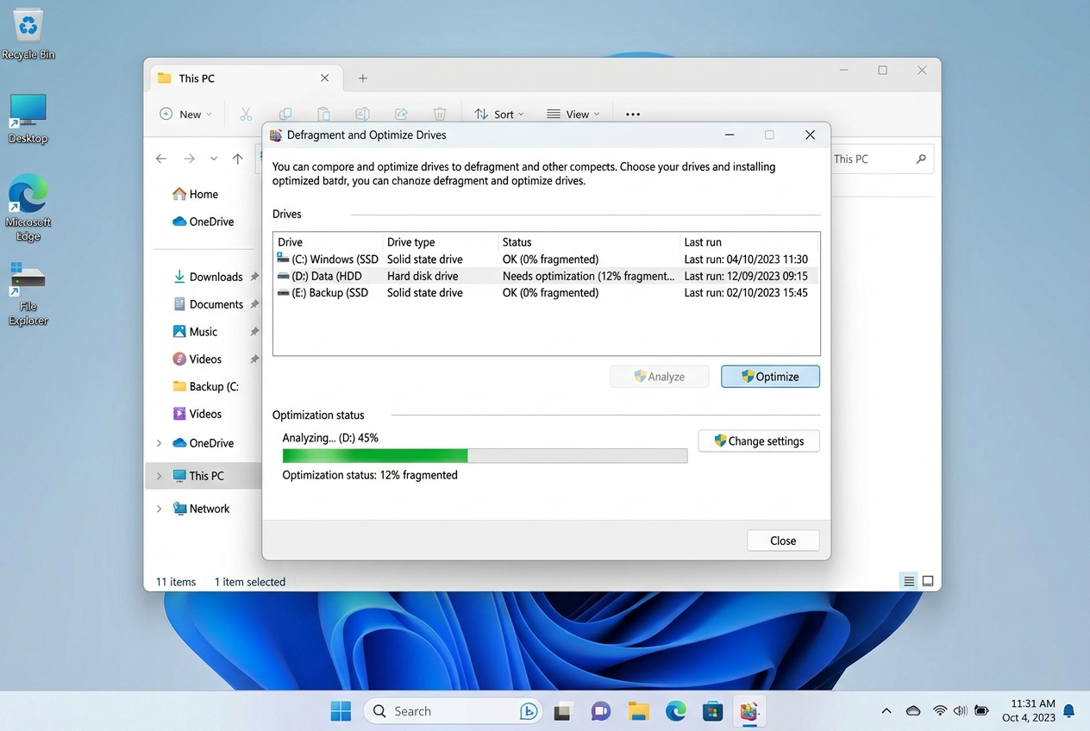Open the clock and date display

tap(1029, 710)
